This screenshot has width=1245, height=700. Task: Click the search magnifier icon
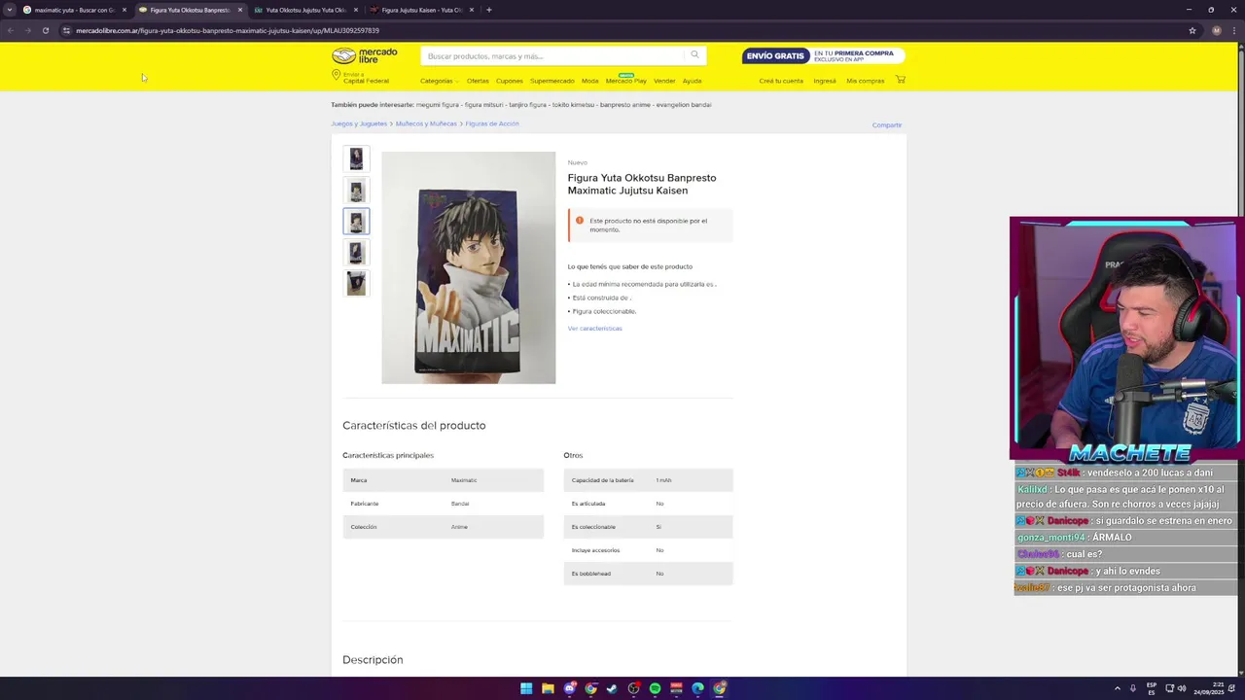(694, 55)
